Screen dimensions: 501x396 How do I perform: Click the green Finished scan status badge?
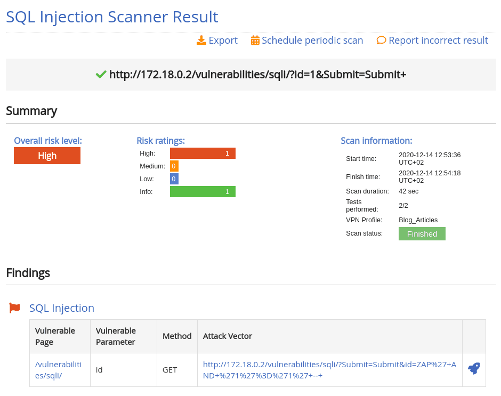tap(422, 233)
